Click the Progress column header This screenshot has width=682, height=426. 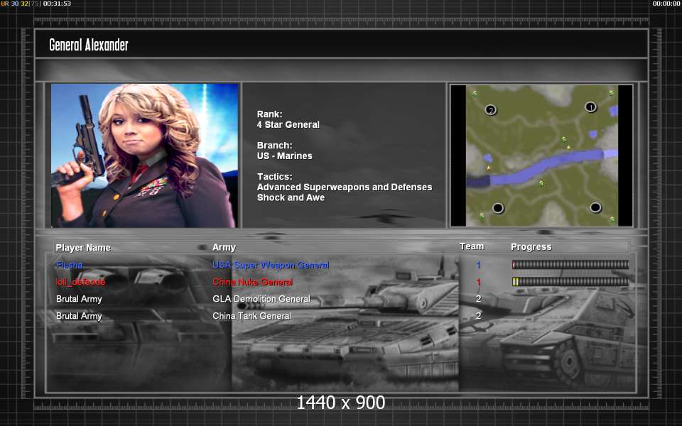click(x=531, y=247)
